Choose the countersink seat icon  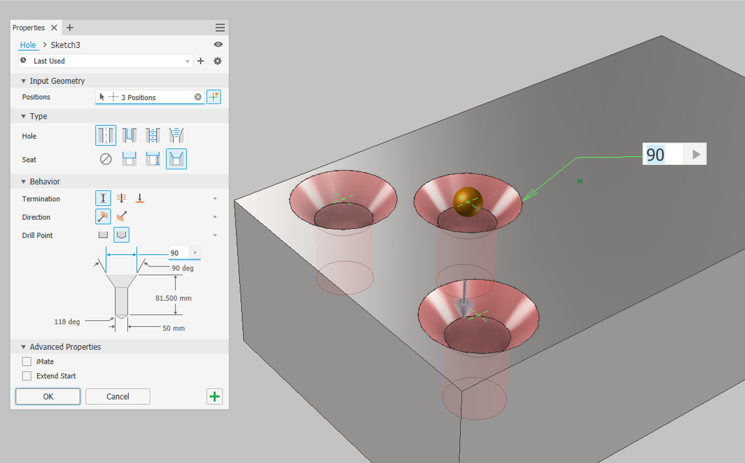tap(176, 159)
